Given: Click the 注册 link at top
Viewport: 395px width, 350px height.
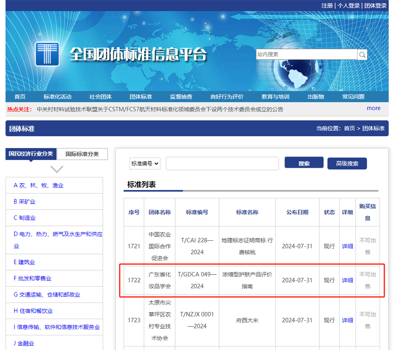Looking at the screenshot, I should click(x=327, y=5).
